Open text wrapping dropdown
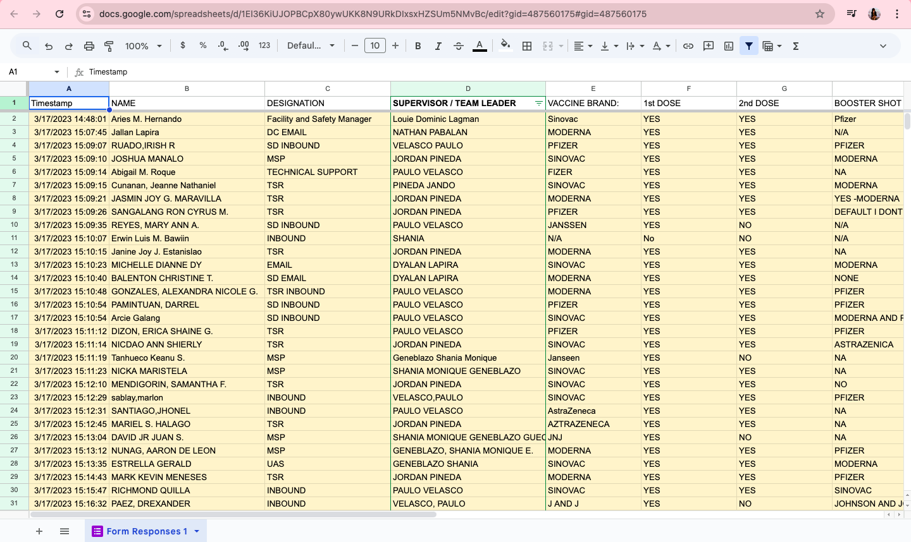911x542 pixels. (635, 45)
